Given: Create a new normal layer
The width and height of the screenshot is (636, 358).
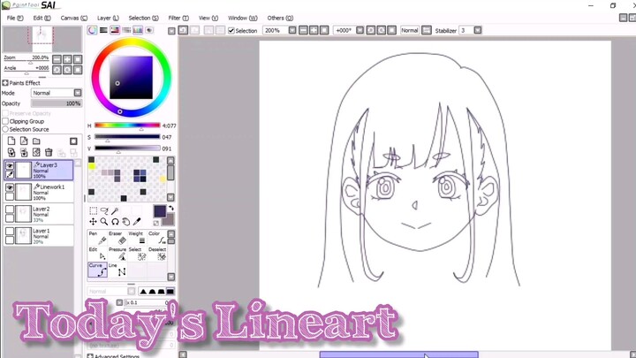Looking at the screenshot, I should point(11,141).
